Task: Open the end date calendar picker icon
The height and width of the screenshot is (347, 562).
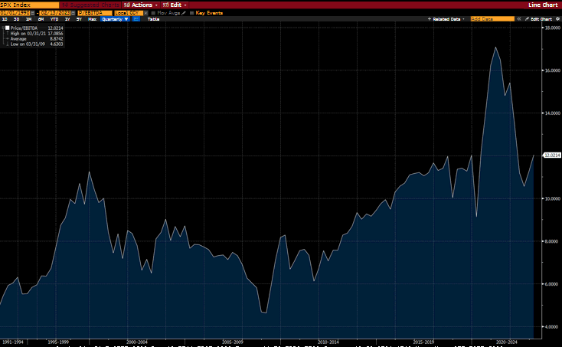Action: (73, 13)
